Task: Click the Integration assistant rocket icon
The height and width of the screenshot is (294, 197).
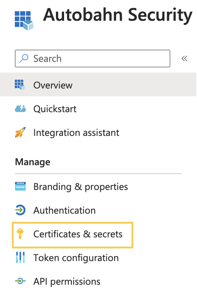Action: pyautogui.click(x=20, y=132)
